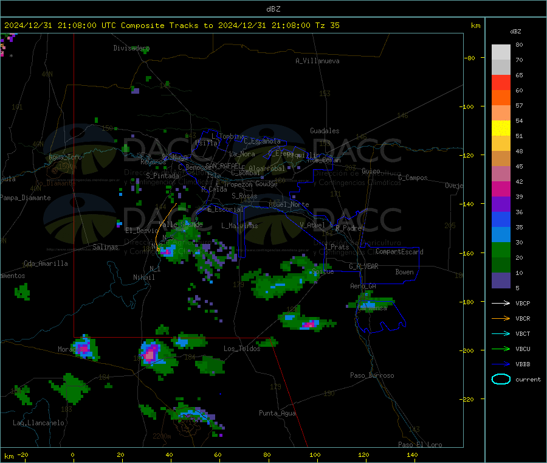The height and width of the screenshot is (463, 547).
Task: Click the green 20 dBZ legend swatch
Action: (501, 249)
